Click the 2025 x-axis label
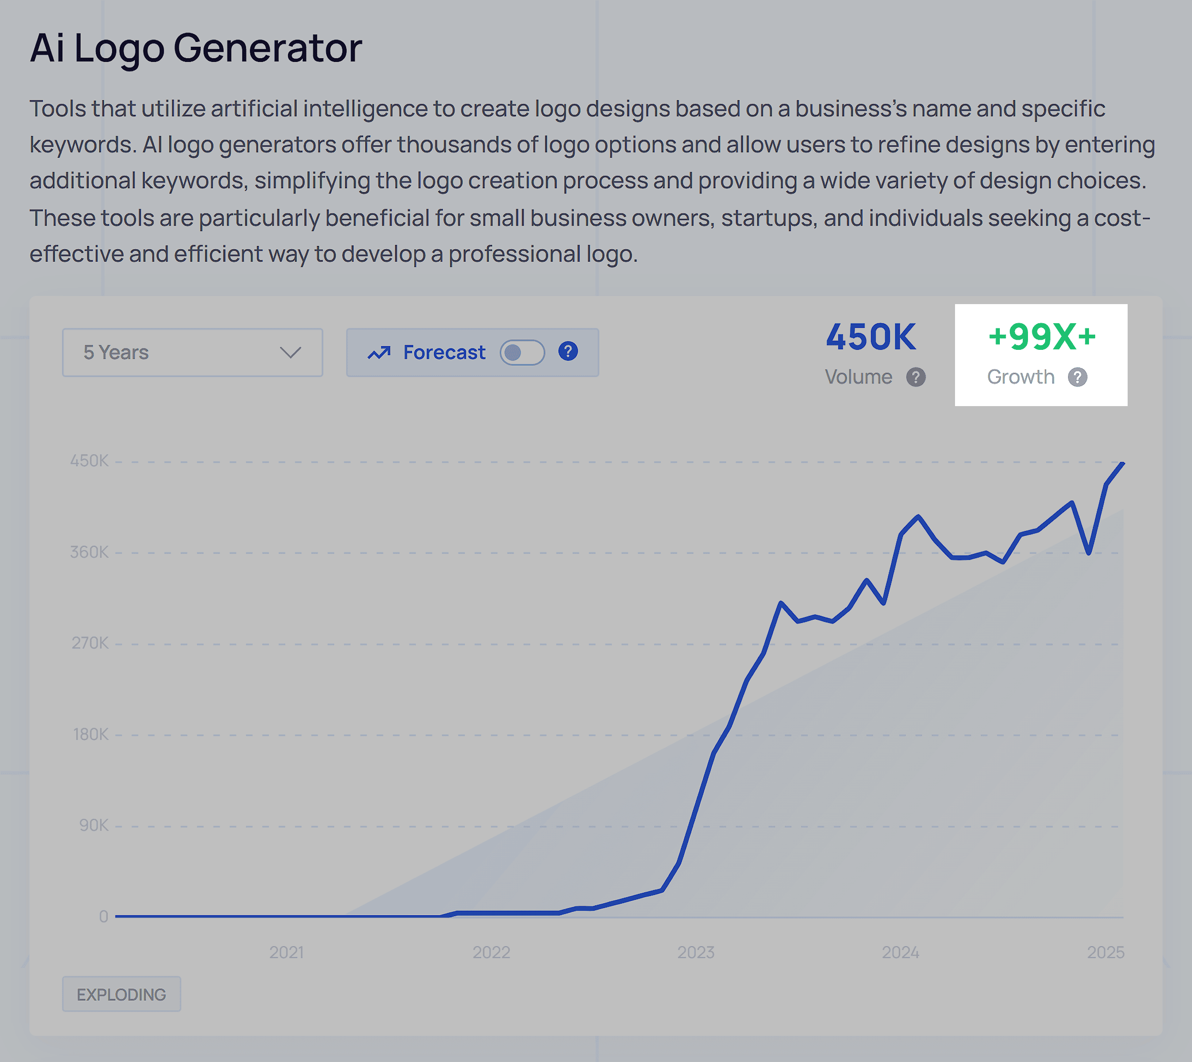Viewport: 1192px width, 1062px height. [x=1105, y=952]
